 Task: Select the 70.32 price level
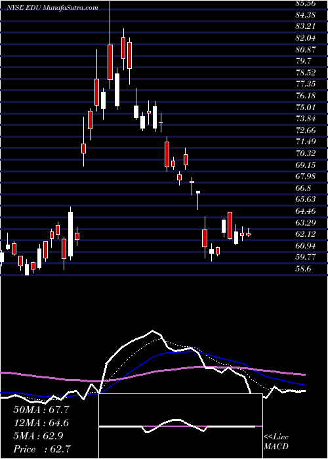coord(306,153)
